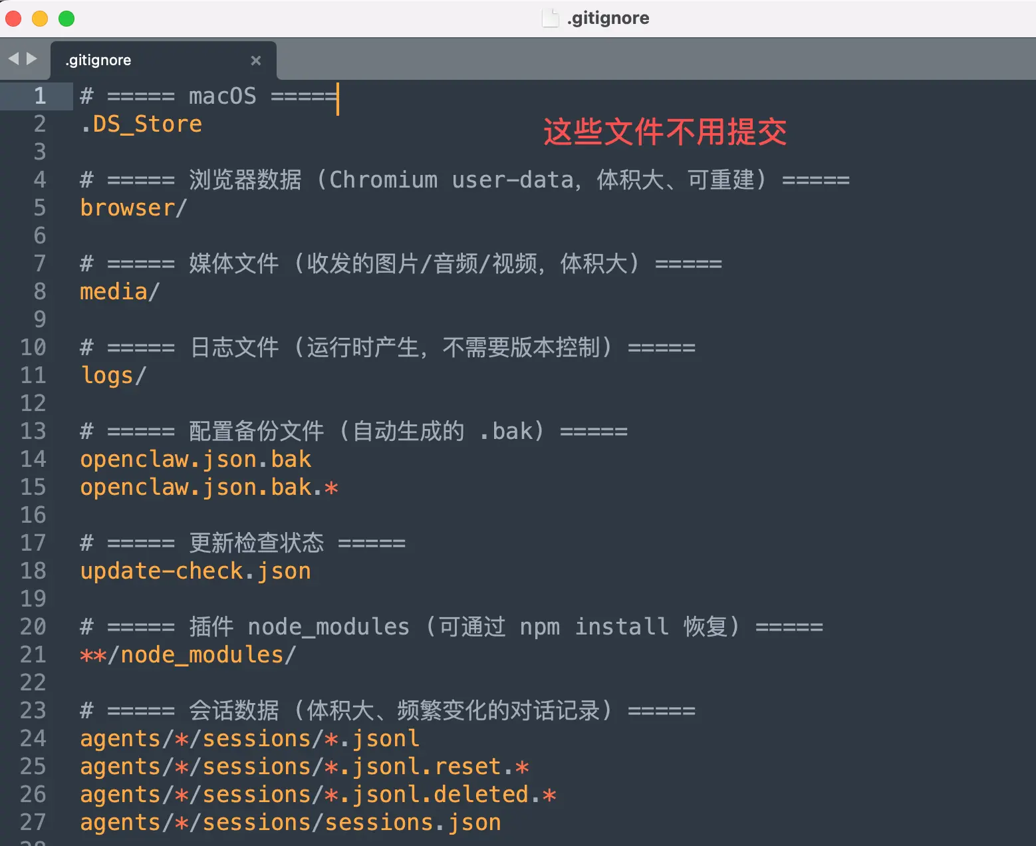
Task: Click the 日志文件 comment line
Action: tap(388, 348)
